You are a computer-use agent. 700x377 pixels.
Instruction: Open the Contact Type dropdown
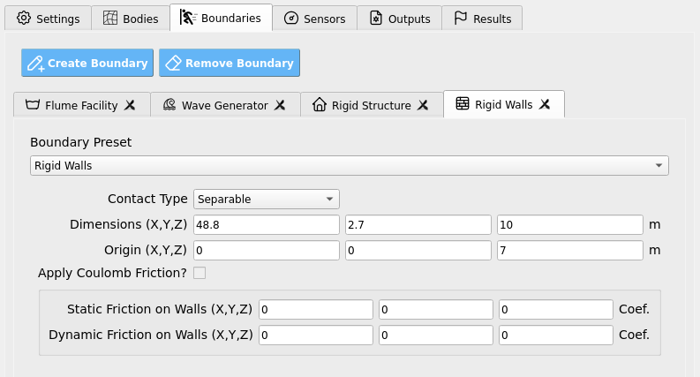pyautogui.click(x=266, y=200)
